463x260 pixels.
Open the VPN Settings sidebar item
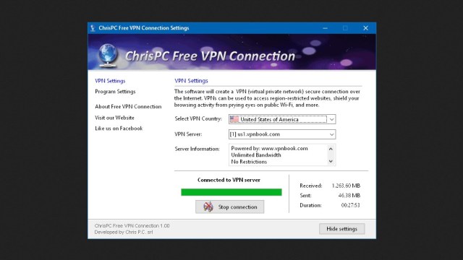pyautogui.click(x=110, y=81)
